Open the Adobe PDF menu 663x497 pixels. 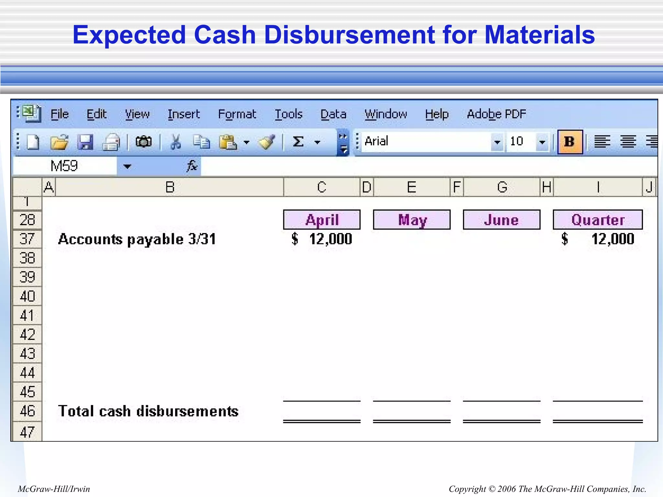[497, 114]
